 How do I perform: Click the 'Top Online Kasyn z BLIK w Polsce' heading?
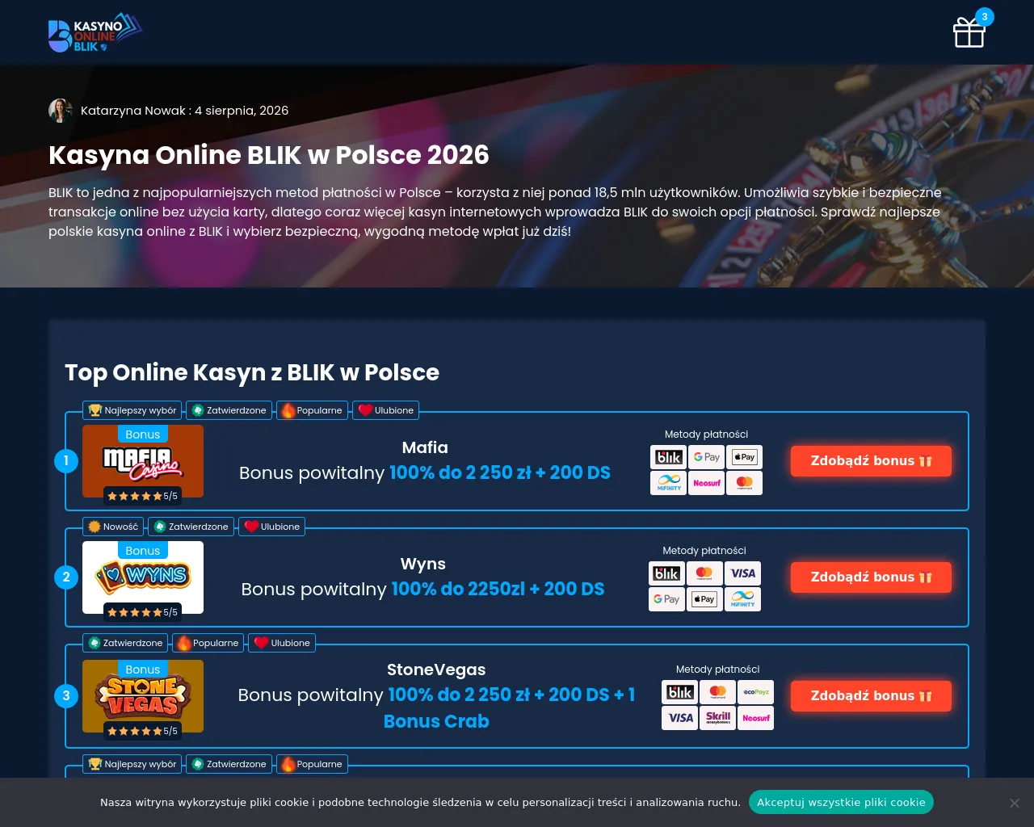tap(252, 372)
